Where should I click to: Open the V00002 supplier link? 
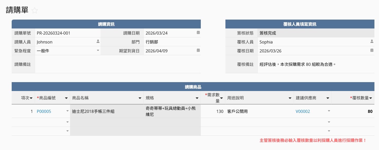pyautogui.click(x=303, y=111)
